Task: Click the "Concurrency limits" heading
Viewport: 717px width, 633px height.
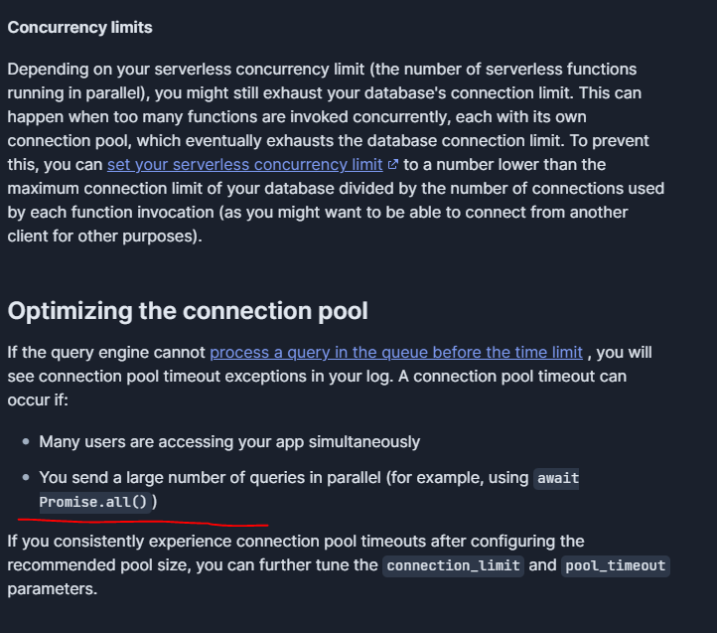Action: pyautogui.click(x=80, y=28)
